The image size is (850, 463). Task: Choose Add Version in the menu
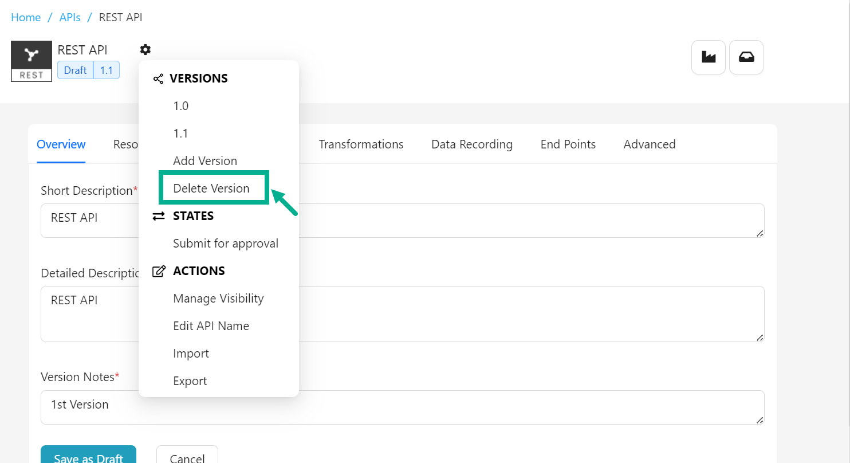pos(205,161)
